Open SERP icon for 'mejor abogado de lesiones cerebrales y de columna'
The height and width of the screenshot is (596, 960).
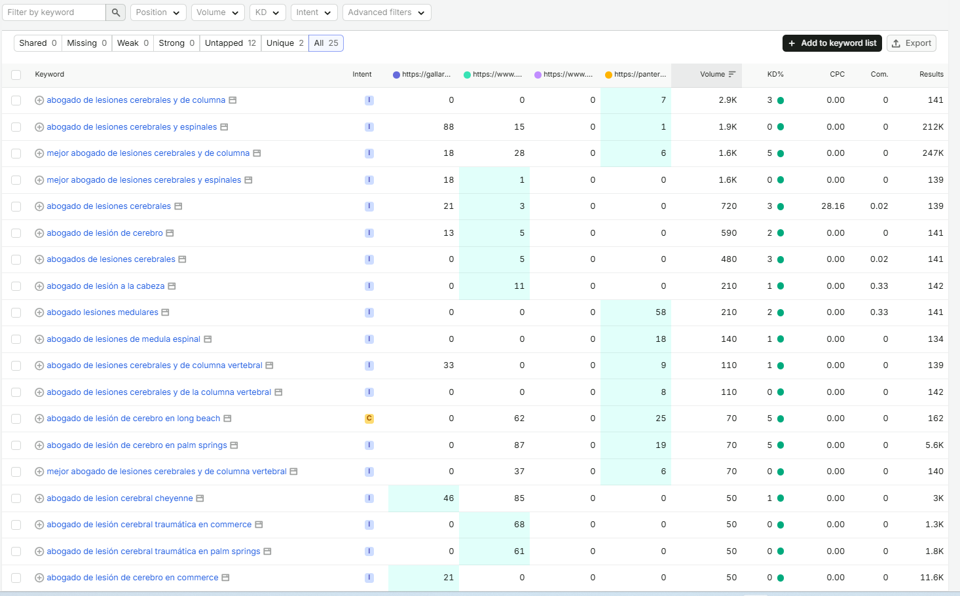pos(257,153)
